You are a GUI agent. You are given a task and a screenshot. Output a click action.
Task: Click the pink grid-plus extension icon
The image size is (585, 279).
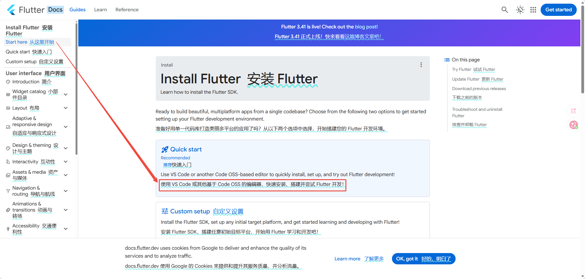573,111
